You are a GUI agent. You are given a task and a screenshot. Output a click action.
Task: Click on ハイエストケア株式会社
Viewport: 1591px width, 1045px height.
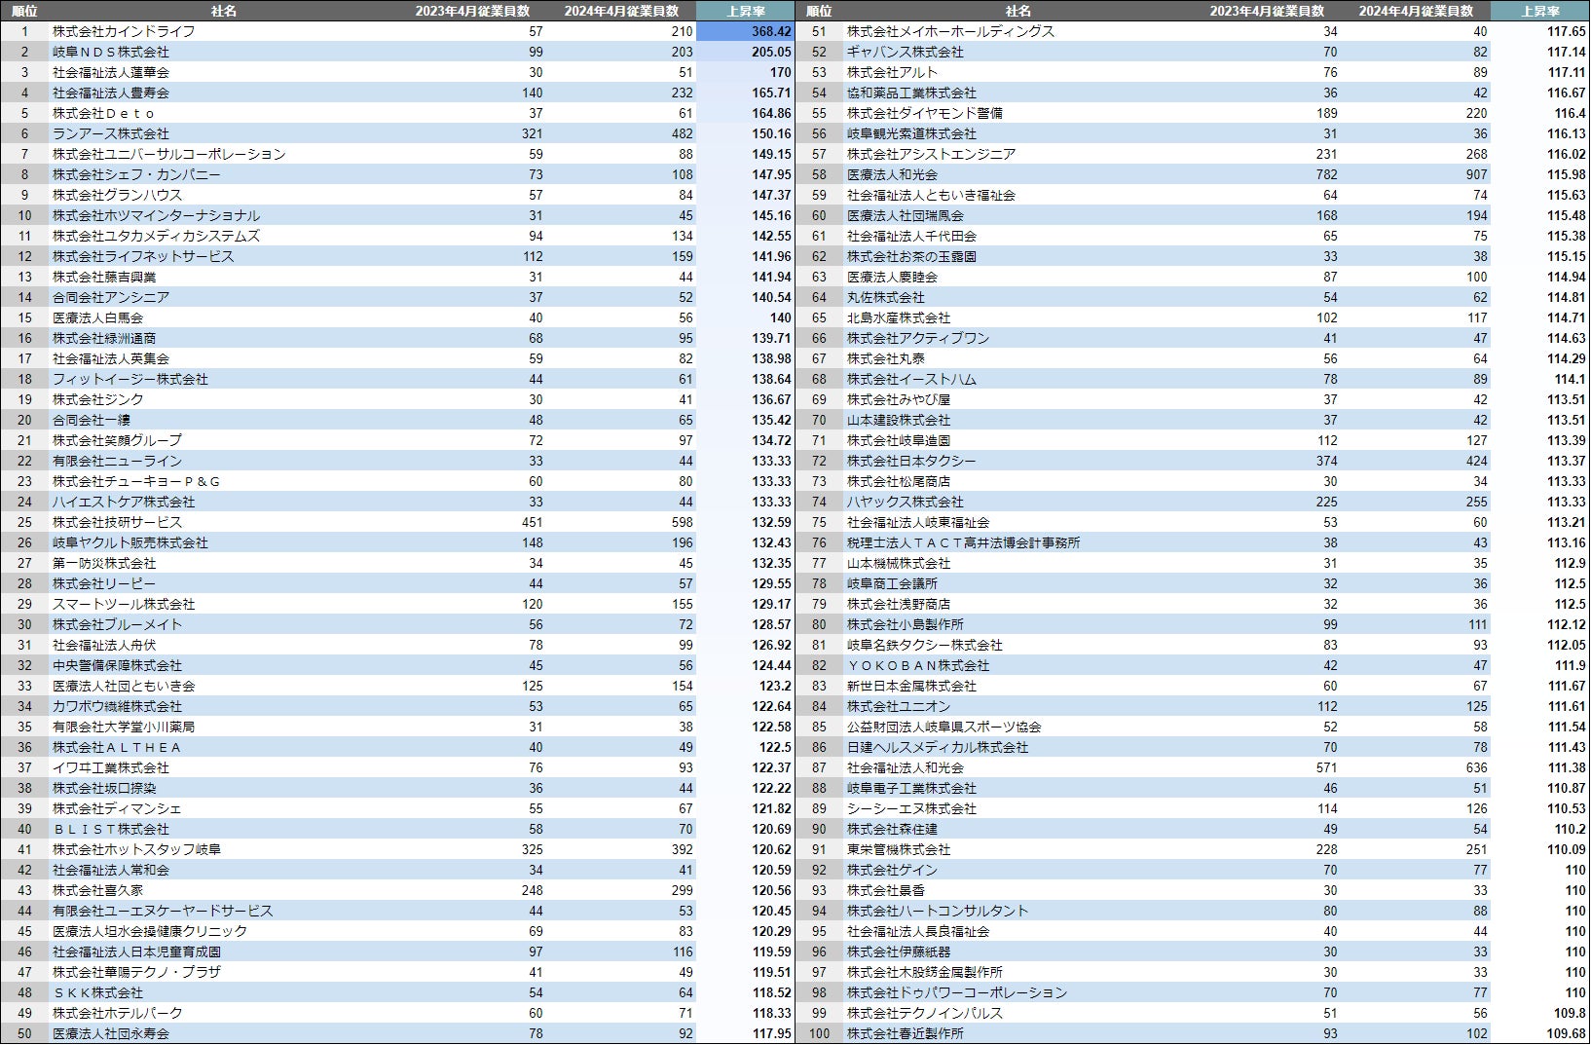(124, 502)
